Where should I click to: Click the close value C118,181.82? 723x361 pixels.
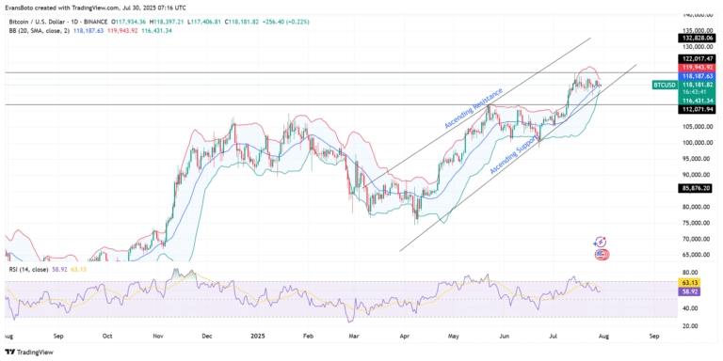(x=242, y=22)
